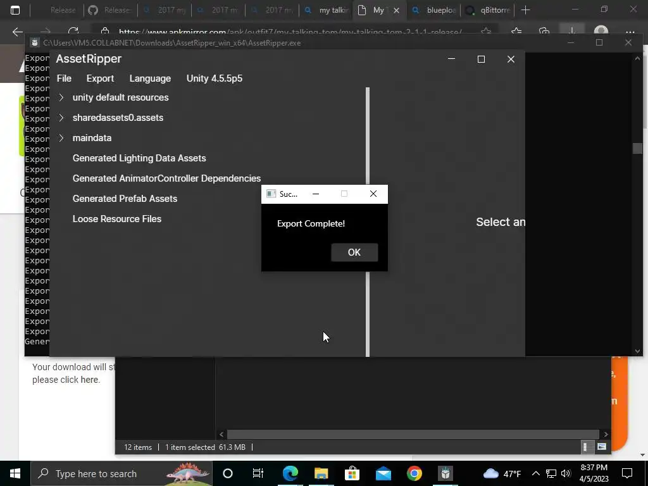Image resolution: width=648 pixels, height=486 pixels.
Task: Select the unity default resources label
Action: [121, 97]
